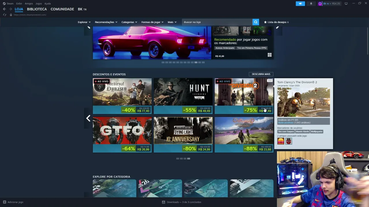Switch to the COMUNIDADE tab

[62, 9]
